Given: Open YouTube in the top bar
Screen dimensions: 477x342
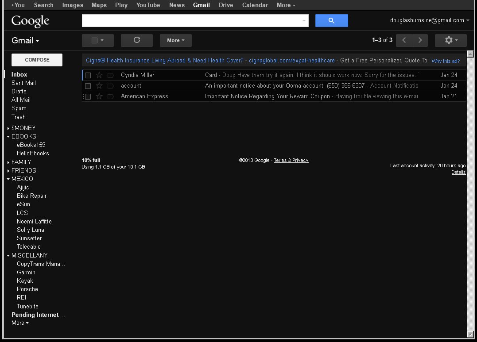Looking at the screenshot, I should (x=148, y=5).
